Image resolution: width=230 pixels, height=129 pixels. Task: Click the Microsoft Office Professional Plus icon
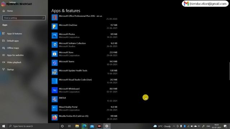(55, 17)
